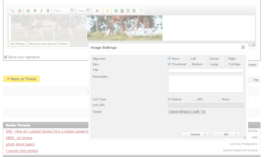
Task: Open the Size dropdown in toolbar
Action: [84, 11]
